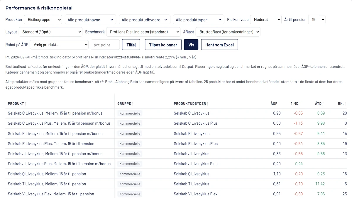Viewport: 352px width, 198px height.
Task: Open the Afkast Bruttoafkast dropdown
Action: point(228,32)
